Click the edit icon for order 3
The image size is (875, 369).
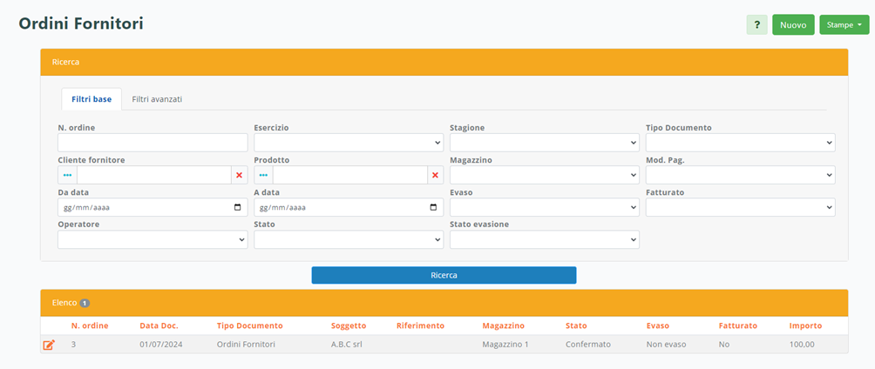[x=49, y=345]
